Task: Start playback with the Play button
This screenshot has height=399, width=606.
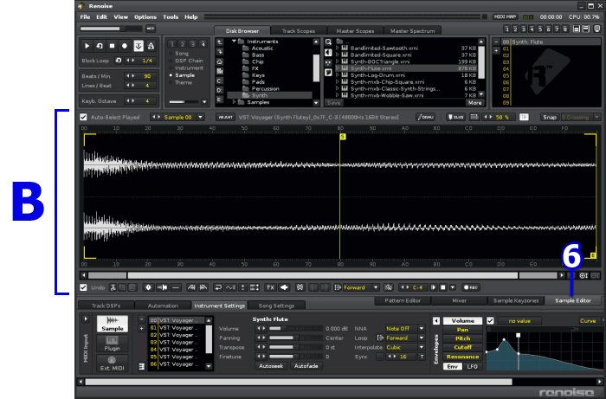Action: 87,46
